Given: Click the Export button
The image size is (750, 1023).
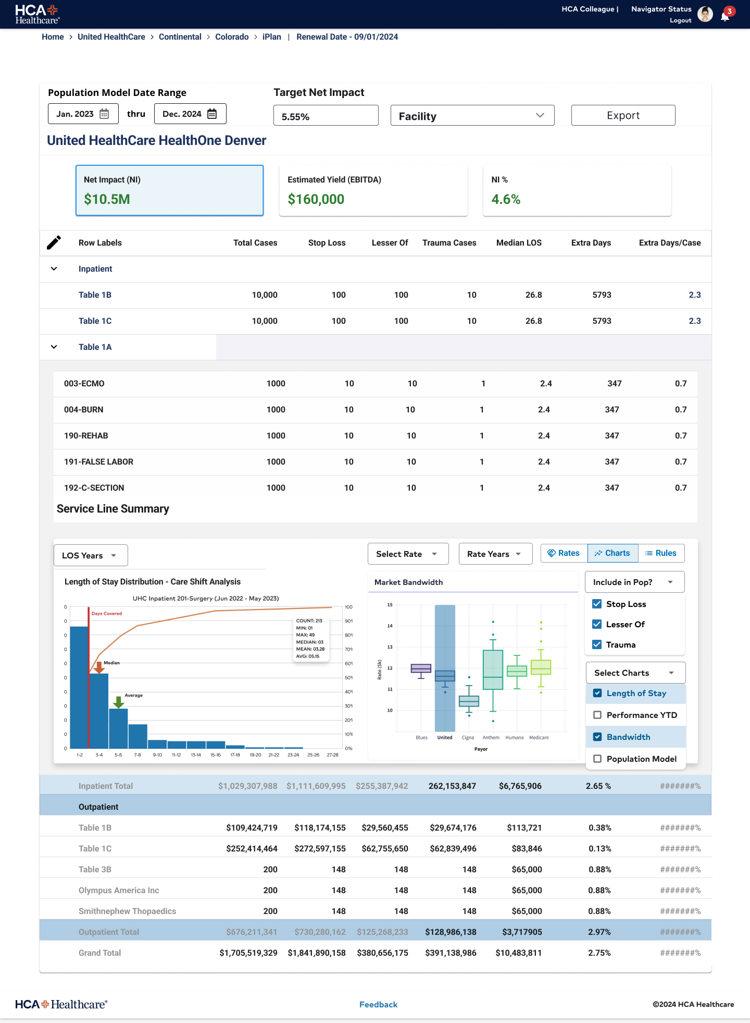Looking at the screenshot, I should (623, 115).
